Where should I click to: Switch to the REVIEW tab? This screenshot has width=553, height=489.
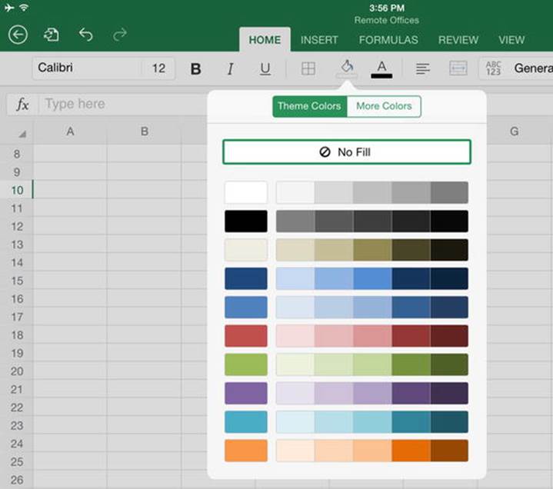pyautogui.click(x=458, y=40)
